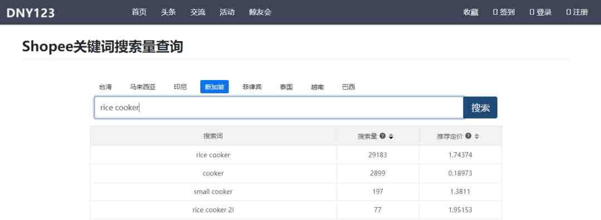Select the 印尼 region tab
This screenshot has width=601, height=220.
pos(180,87)
